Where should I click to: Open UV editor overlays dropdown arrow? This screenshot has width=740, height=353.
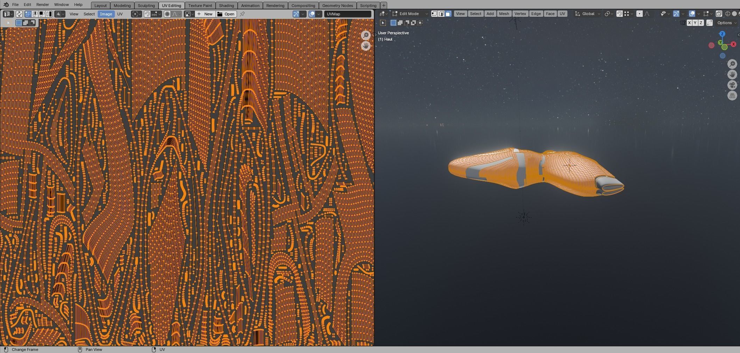[x=319, y=14]
